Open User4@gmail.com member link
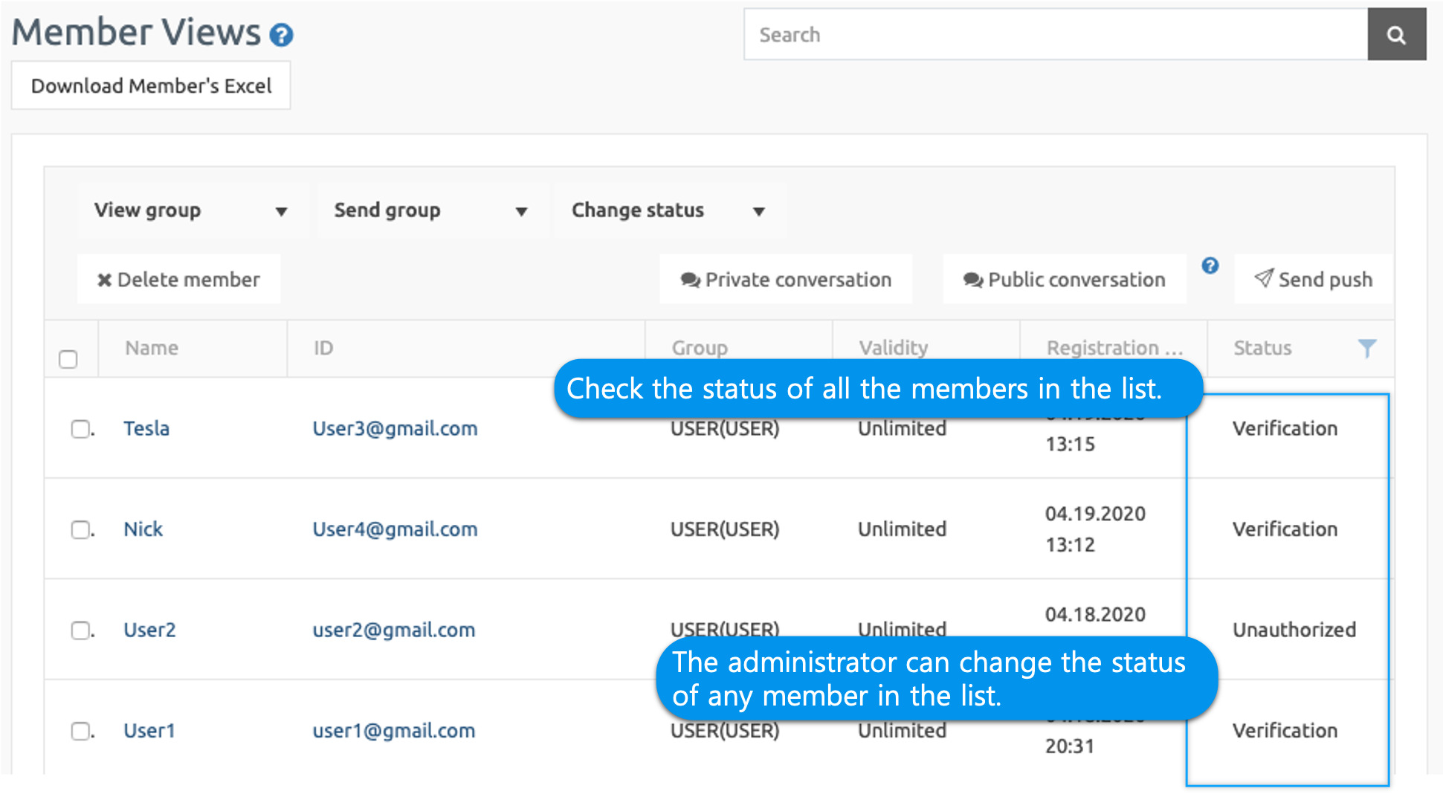 coord(395,529)
